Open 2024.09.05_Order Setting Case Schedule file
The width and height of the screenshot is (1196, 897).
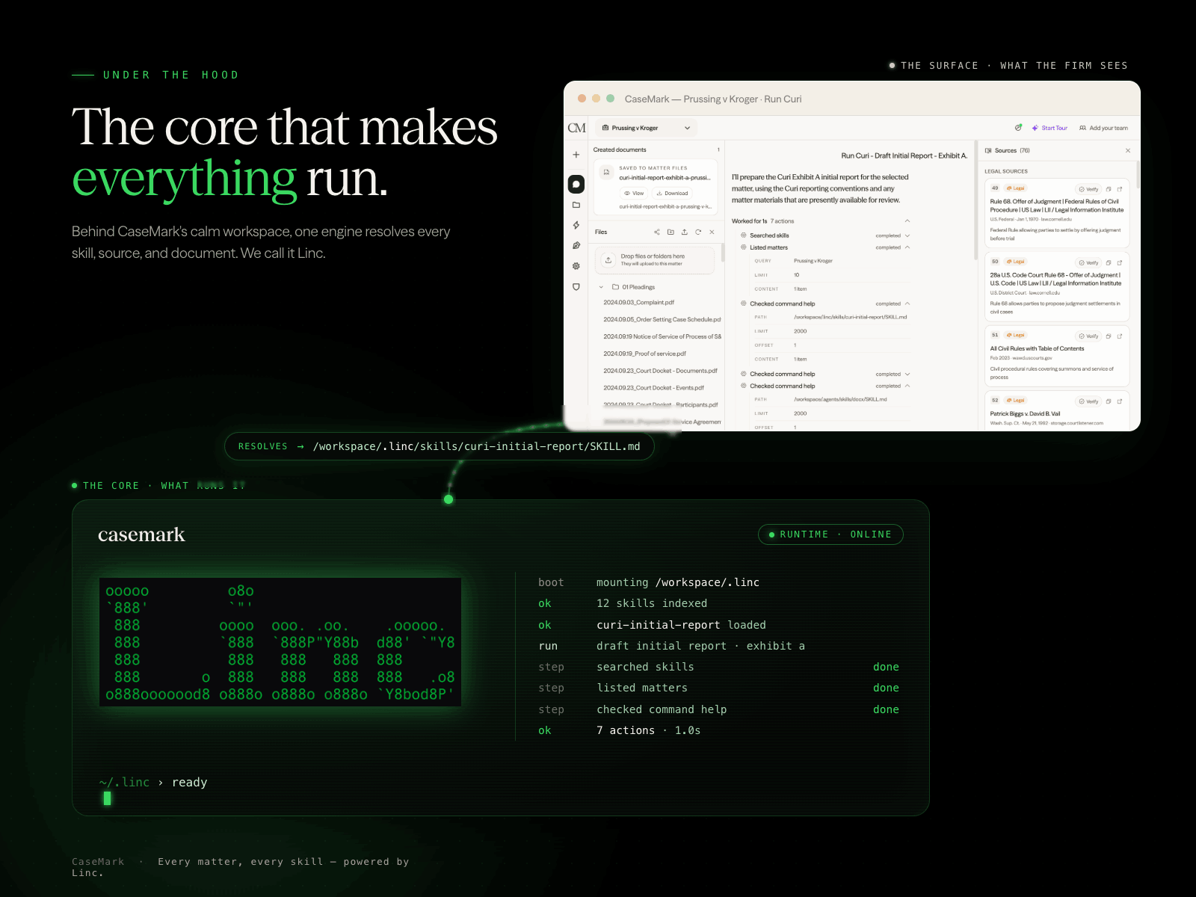tap(662, 319)
